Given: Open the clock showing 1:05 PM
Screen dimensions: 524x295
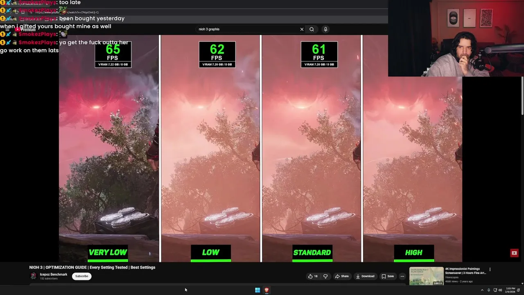Looking at the screenshot, I should [x=510, y=290].
